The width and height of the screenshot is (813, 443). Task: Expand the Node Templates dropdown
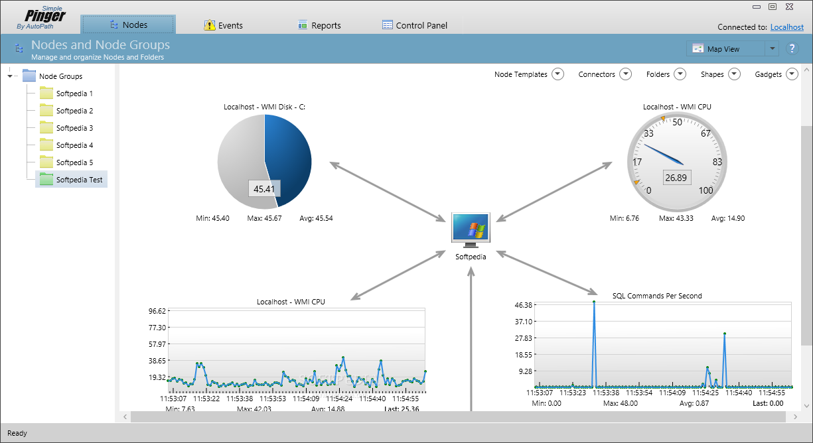tap(558, 74)
